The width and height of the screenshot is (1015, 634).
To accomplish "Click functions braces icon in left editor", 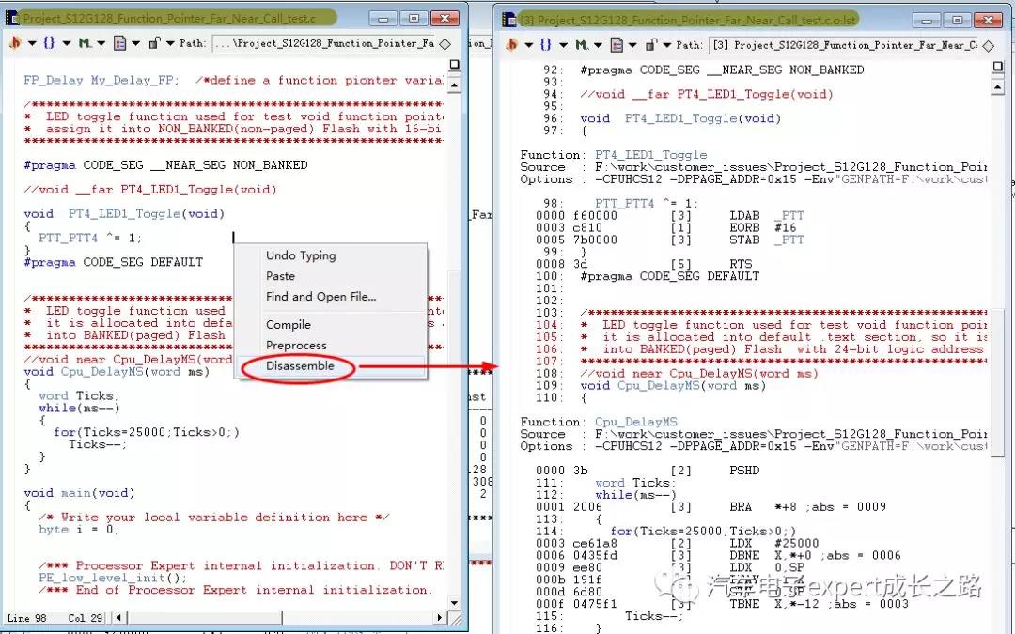I will tap(49, 43).
